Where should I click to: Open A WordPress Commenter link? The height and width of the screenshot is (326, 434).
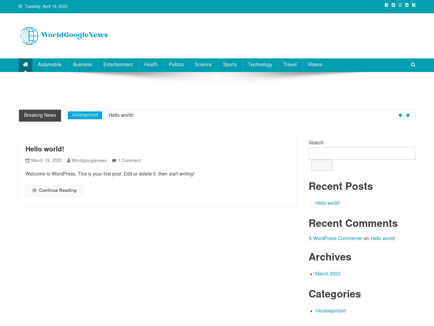(x=335, y=238)
